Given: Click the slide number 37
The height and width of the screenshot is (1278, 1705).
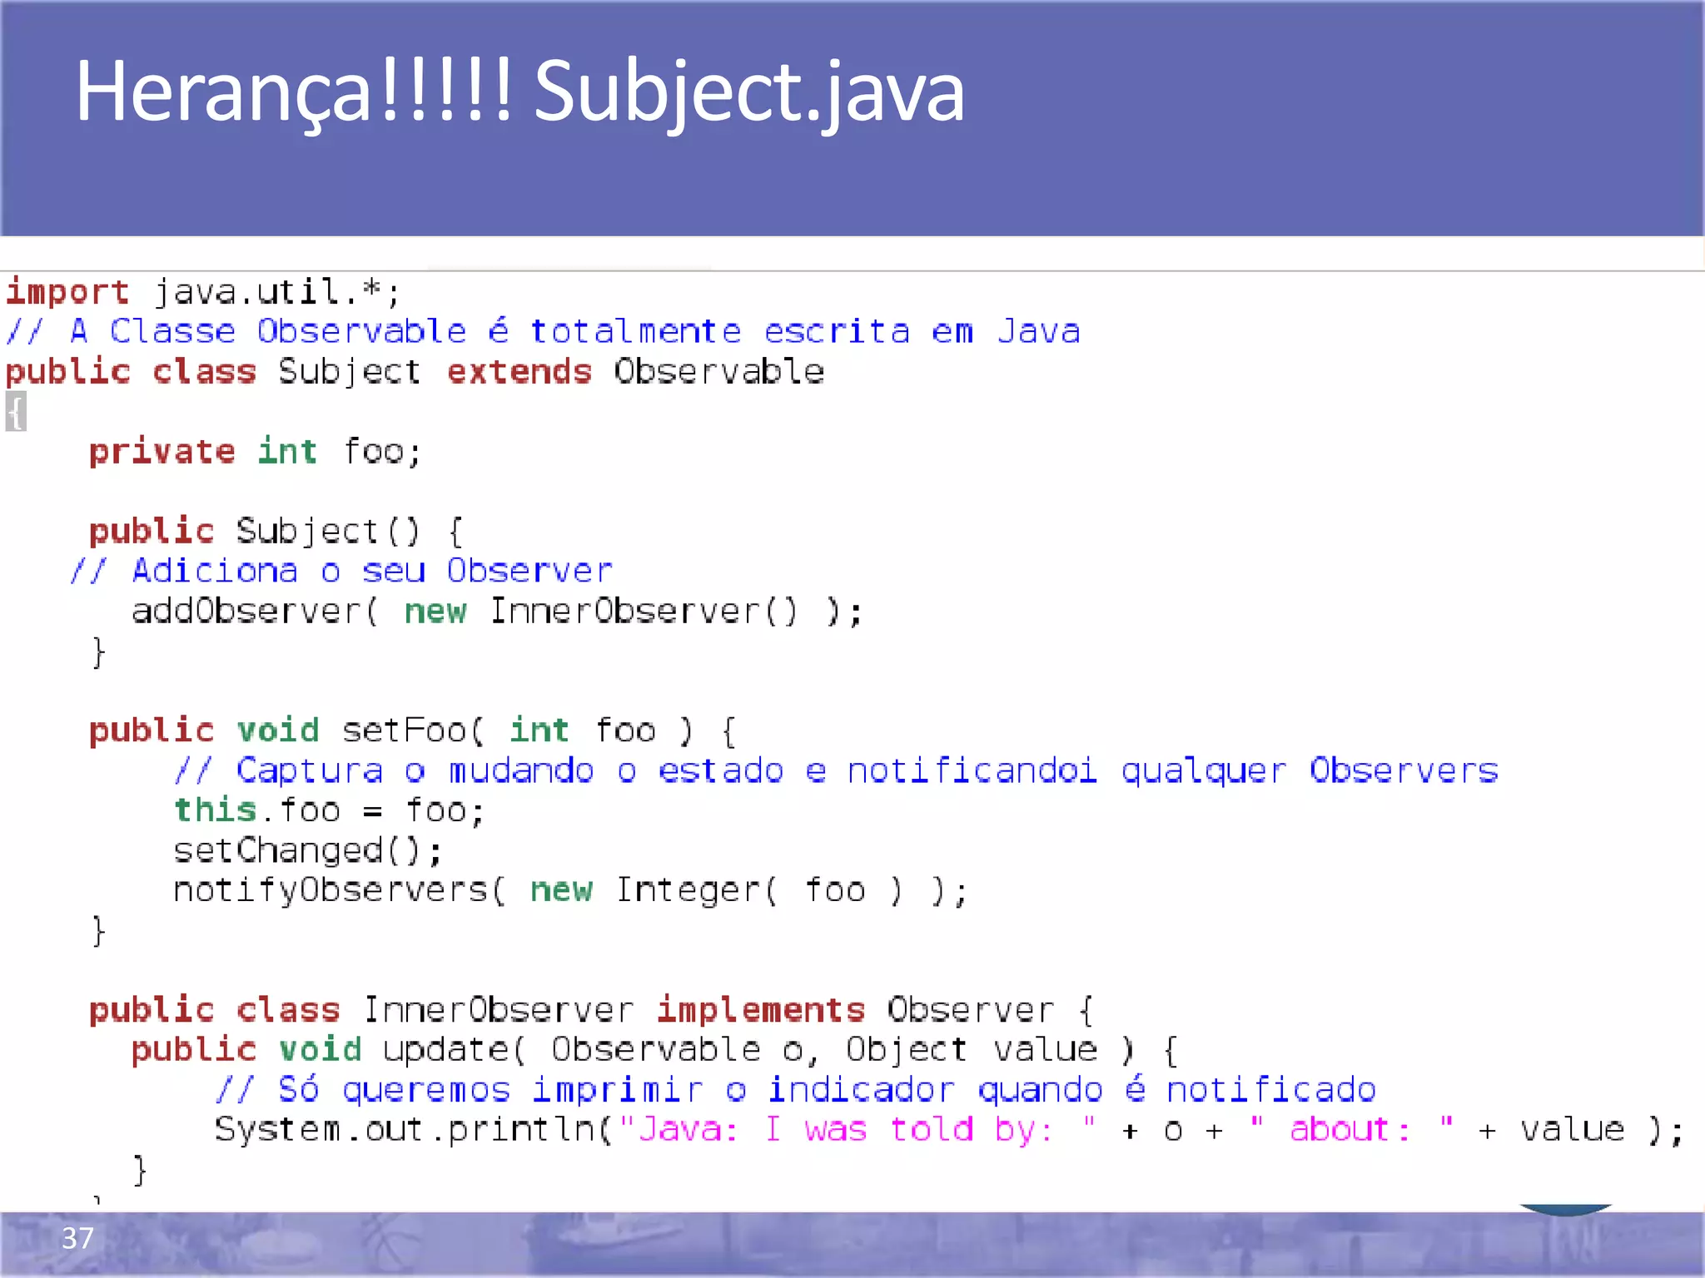Looking at the screenshot, I should click(x=77, y=1238).
